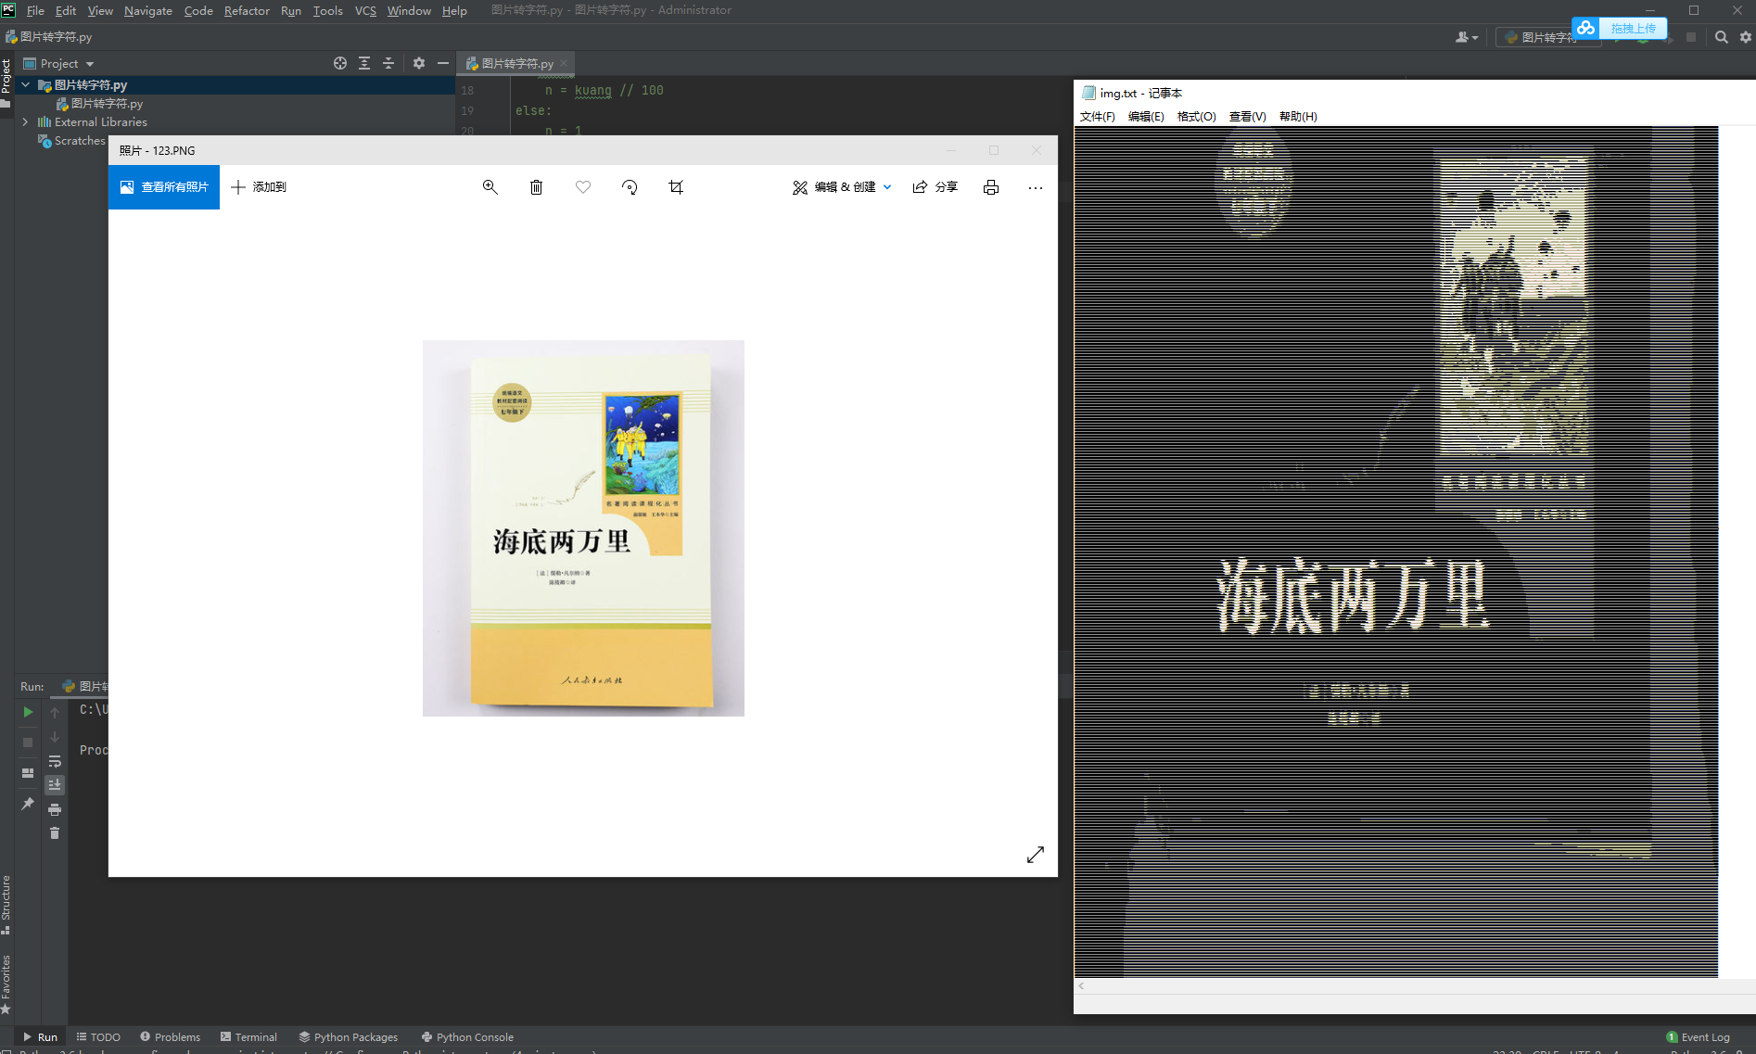
Task: Click 添加到 button in Photos
Action: 259,187
